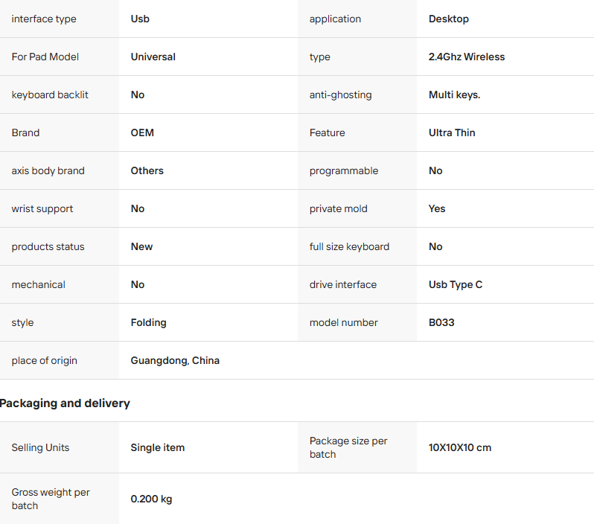The image size is (594, 524).
Task: Click the 'For Pad Model' label
Action: point(45,57)
